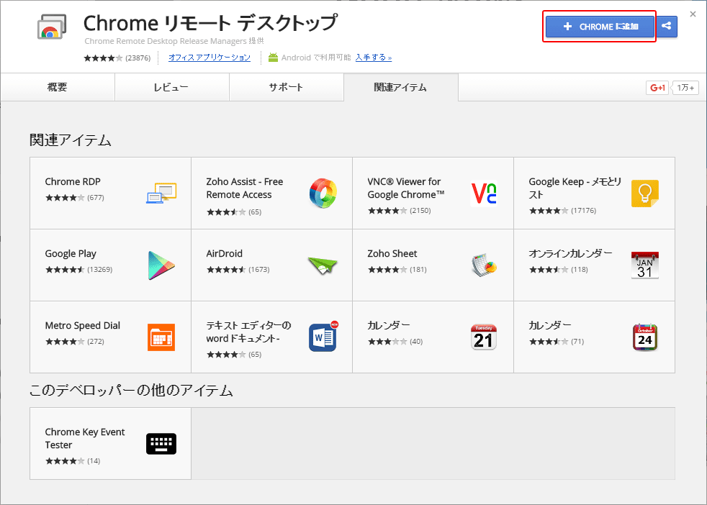Click the AirDroid item title
Viewport: 707px width, 505px height.
tap(224, 254)
